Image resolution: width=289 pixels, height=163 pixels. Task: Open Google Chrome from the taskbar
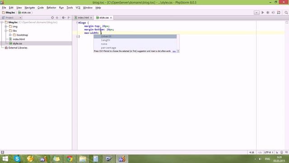(70, 159)
